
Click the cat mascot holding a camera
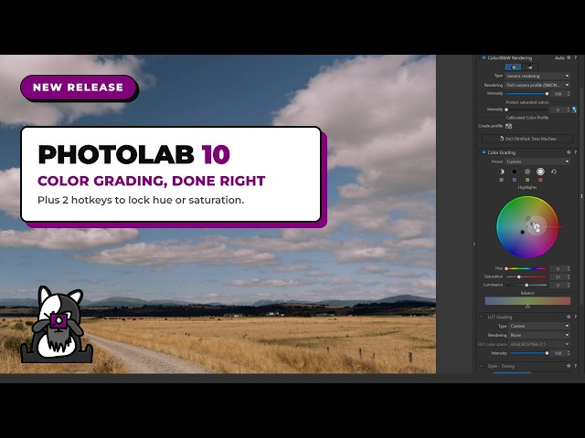57,325
